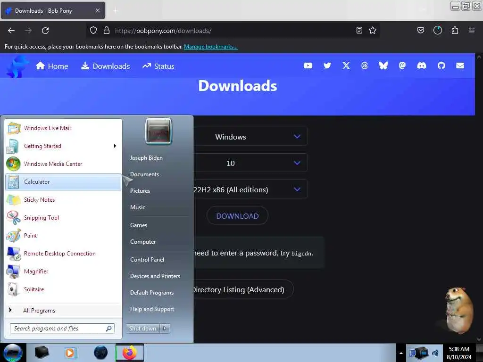This screenshot has height=362, width=483.
Task: Go to Status nav link
Action: pyautogui.click(x=158, y=66)
